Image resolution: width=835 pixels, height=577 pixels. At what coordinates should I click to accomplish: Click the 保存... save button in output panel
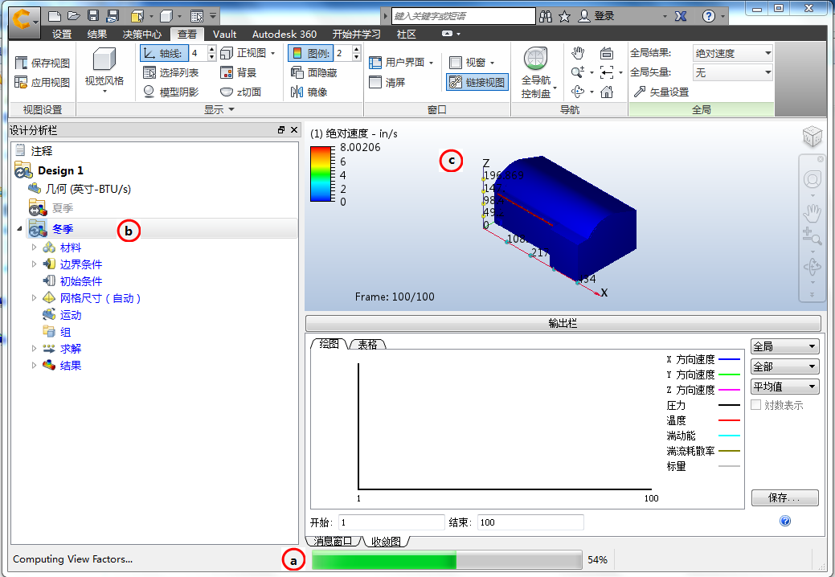[784, 497]
